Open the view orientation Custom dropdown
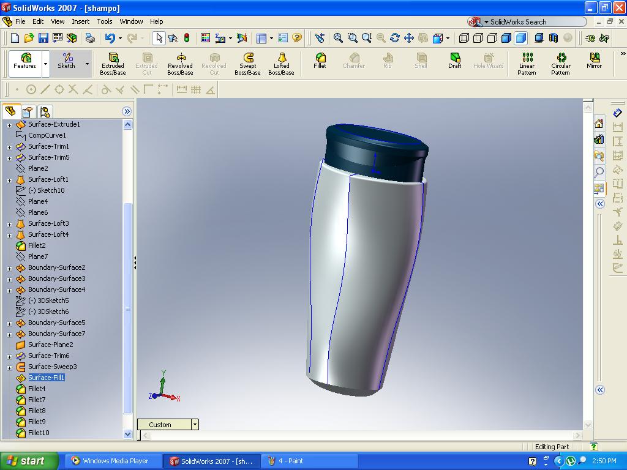The image size is (627, 470). tap(195, 425)
